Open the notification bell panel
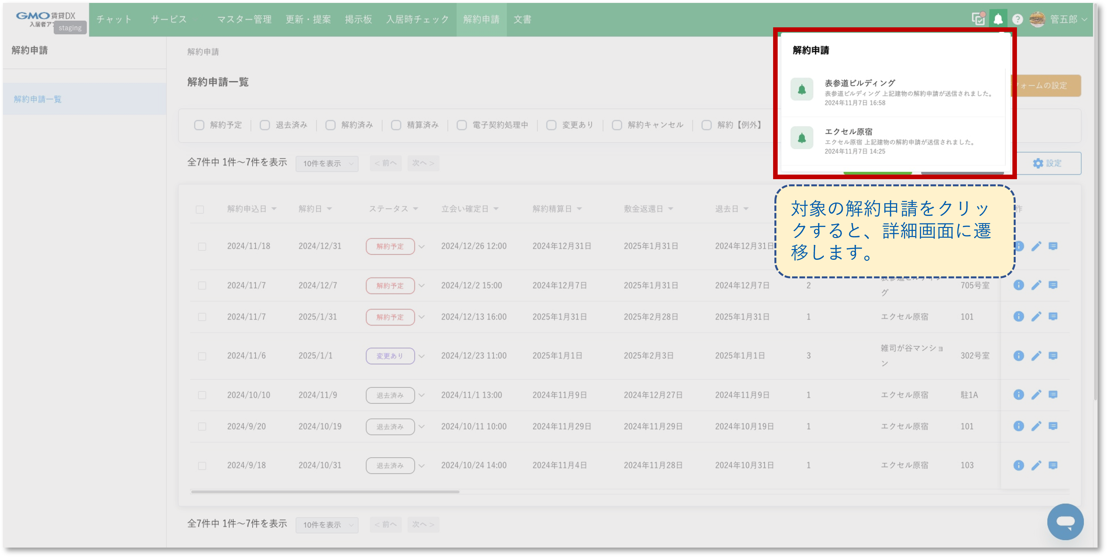The height and width of the screenshot is (557, 1107). [x=998, y=19]
